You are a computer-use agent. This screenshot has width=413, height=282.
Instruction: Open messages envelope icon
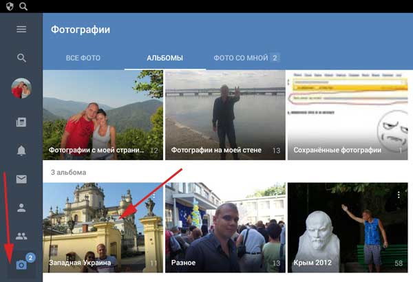pos(21,180)
